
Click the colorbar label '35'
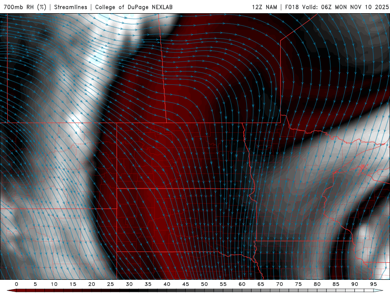148,284
